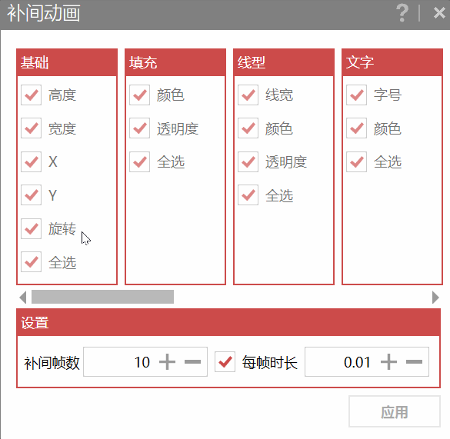Click the 文字 panel header
Screen dimensions: 450x439
click(x=392, y=62)
